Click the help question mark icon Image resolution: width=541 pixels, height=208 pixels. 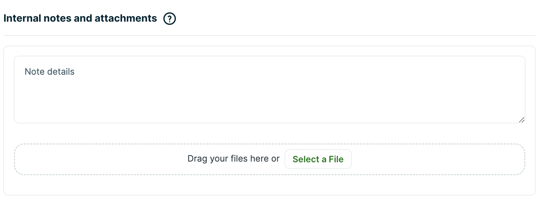pyautogui.click(x=169, y=18)
